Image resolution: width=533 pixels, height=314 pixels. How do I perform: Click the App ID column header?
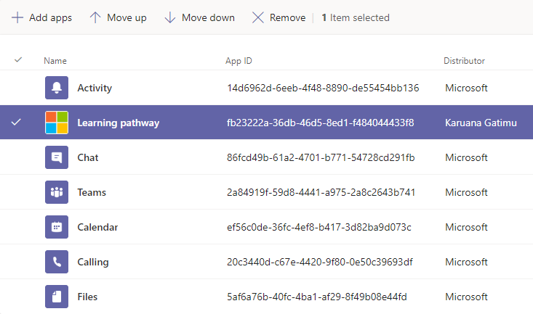tap(239, 61)
